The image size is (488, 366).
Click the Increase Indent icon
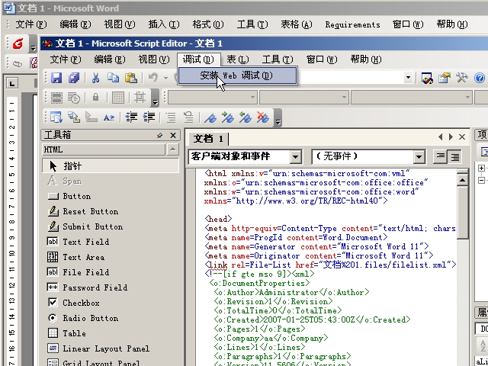pos(149,117)
